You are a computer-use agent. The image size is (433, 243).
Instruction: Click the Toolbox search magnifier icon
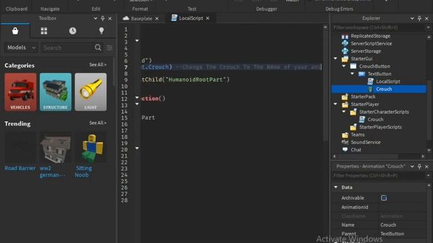[x=97, y=48]
